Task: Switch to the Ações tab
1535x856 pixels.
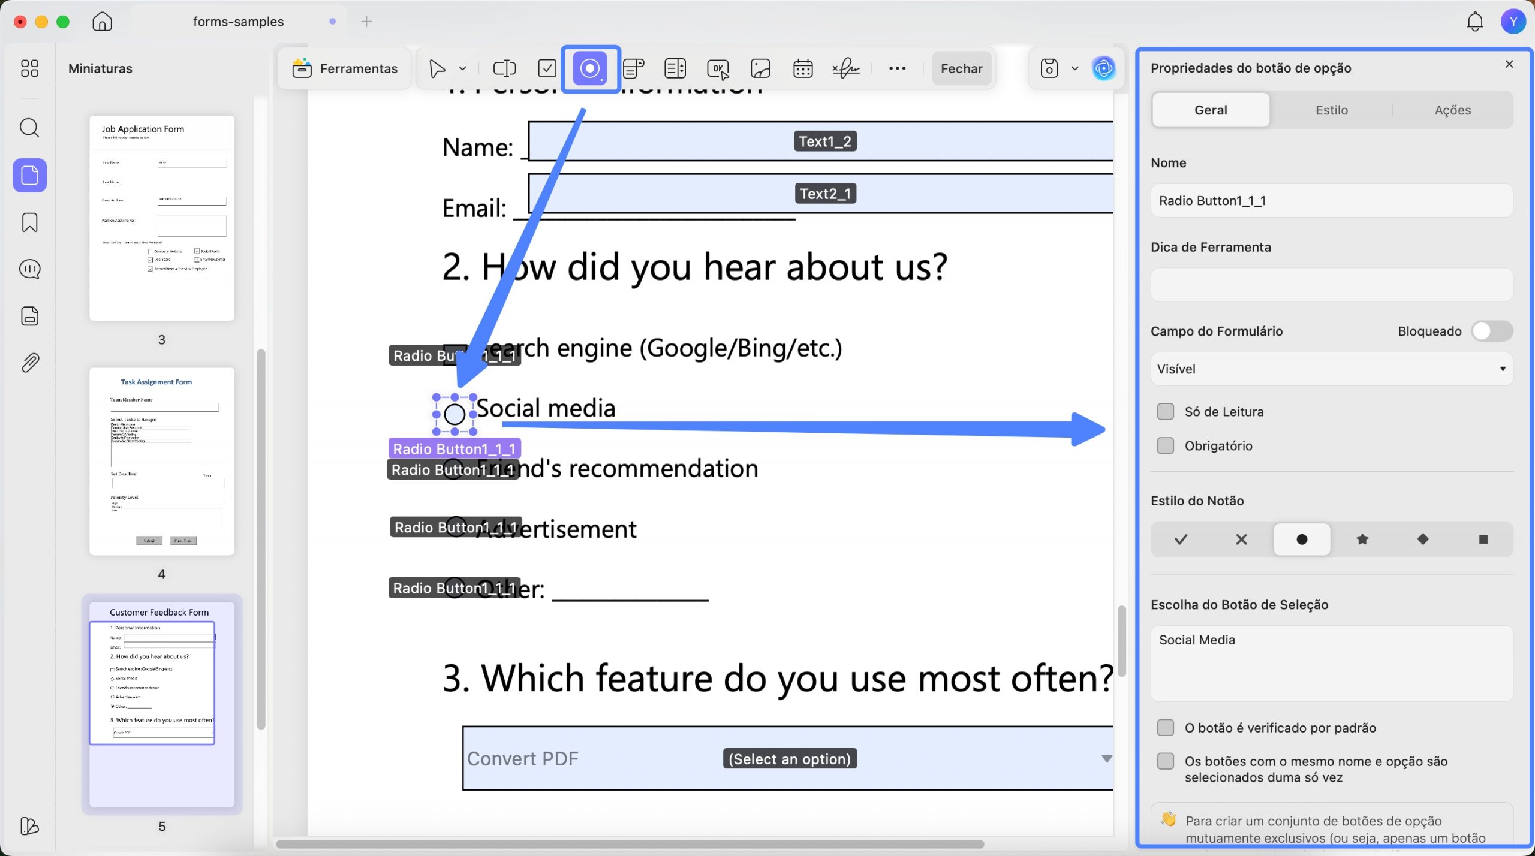Action: (x=1452, y=110)
